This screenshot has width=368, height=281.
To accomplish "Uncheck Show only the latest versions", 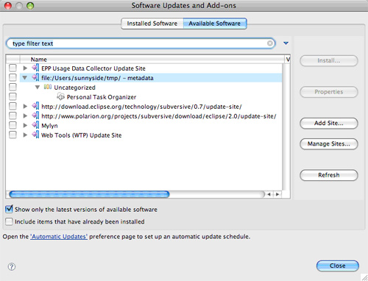I will pos(9,209).
